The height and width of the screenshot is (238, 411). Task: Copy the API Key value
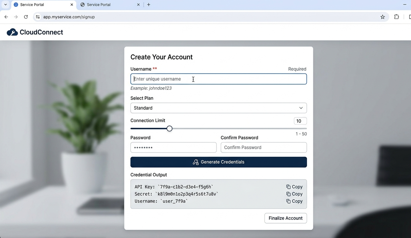[x=295, y=187]
